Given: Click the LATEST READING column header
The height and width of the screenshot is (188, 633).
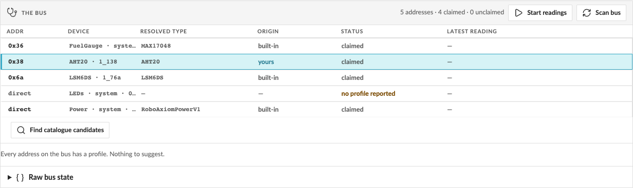Looking at the screenshot, I should pyautogui.click(x=472, y=32).
